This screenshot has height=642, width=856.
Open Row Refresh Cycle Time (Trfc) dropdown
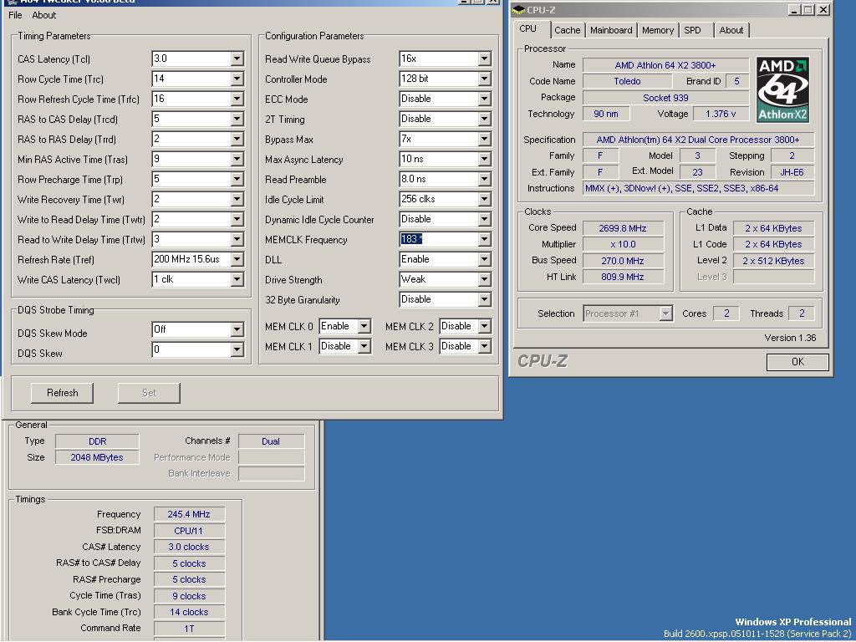237,99
